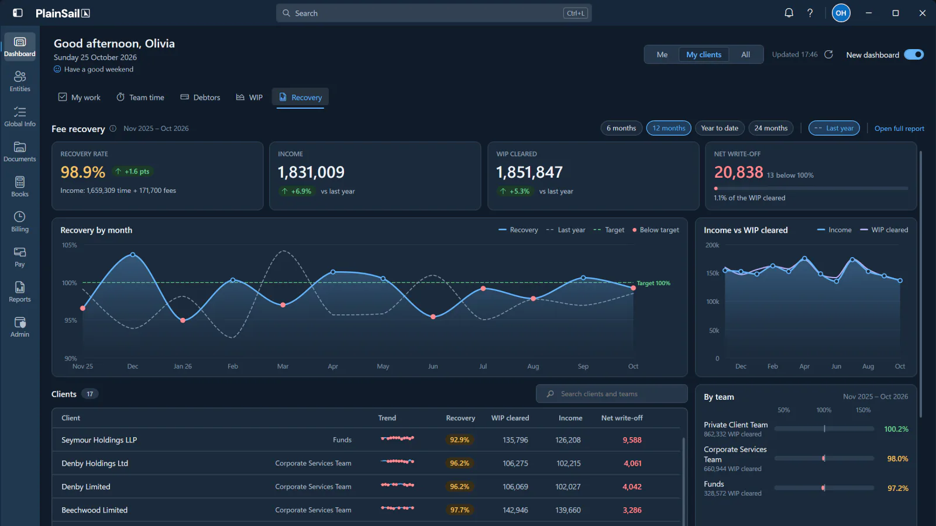The height and width of the screenshot is (526, 936).
Task: Open Global Info in the sidebar
Action: tap(20, 116)
